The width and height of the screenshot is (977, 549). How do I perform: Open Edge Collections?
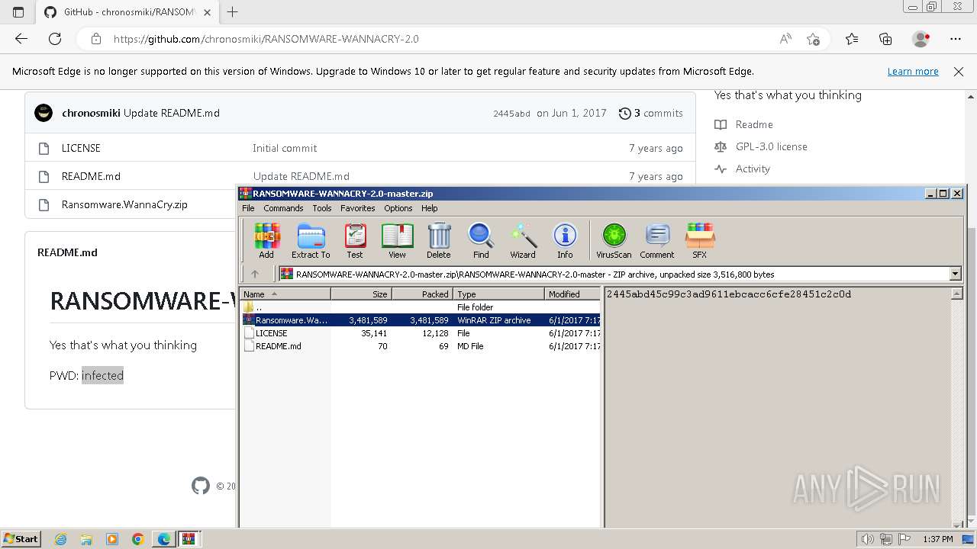pyautogui.click(x=886, y=39)
